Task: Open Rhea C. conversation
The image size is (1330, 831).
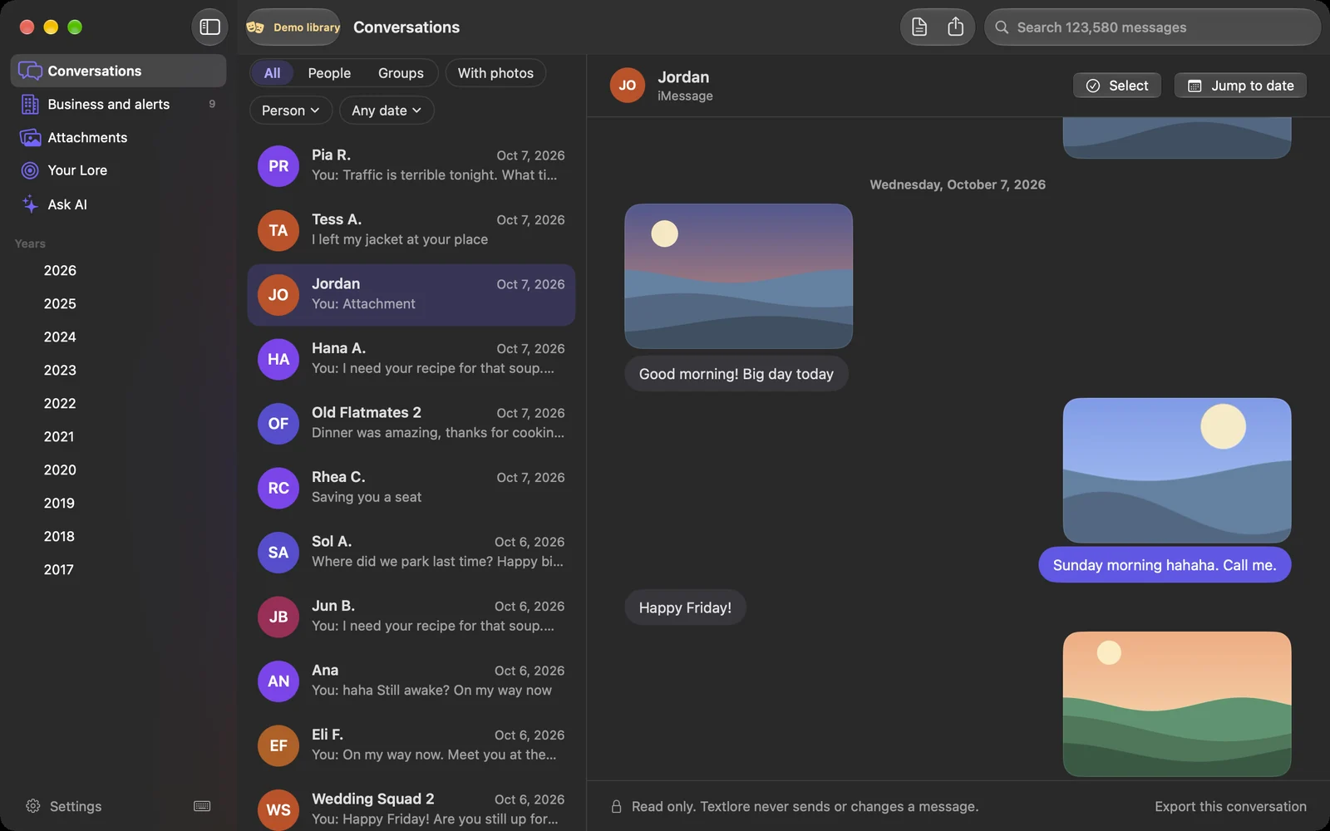Action: pos(411,488)
